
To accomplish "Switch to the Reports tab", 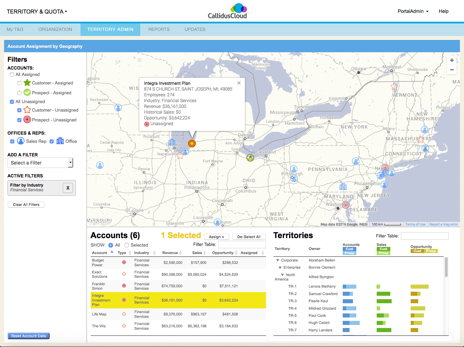I will pos(159,29).
